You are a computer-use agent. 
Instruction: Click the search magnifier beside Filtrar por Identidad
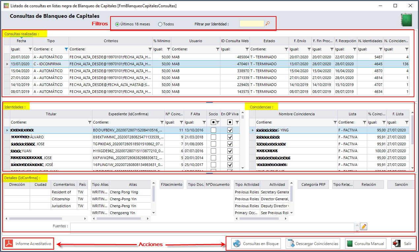[268, 23]
